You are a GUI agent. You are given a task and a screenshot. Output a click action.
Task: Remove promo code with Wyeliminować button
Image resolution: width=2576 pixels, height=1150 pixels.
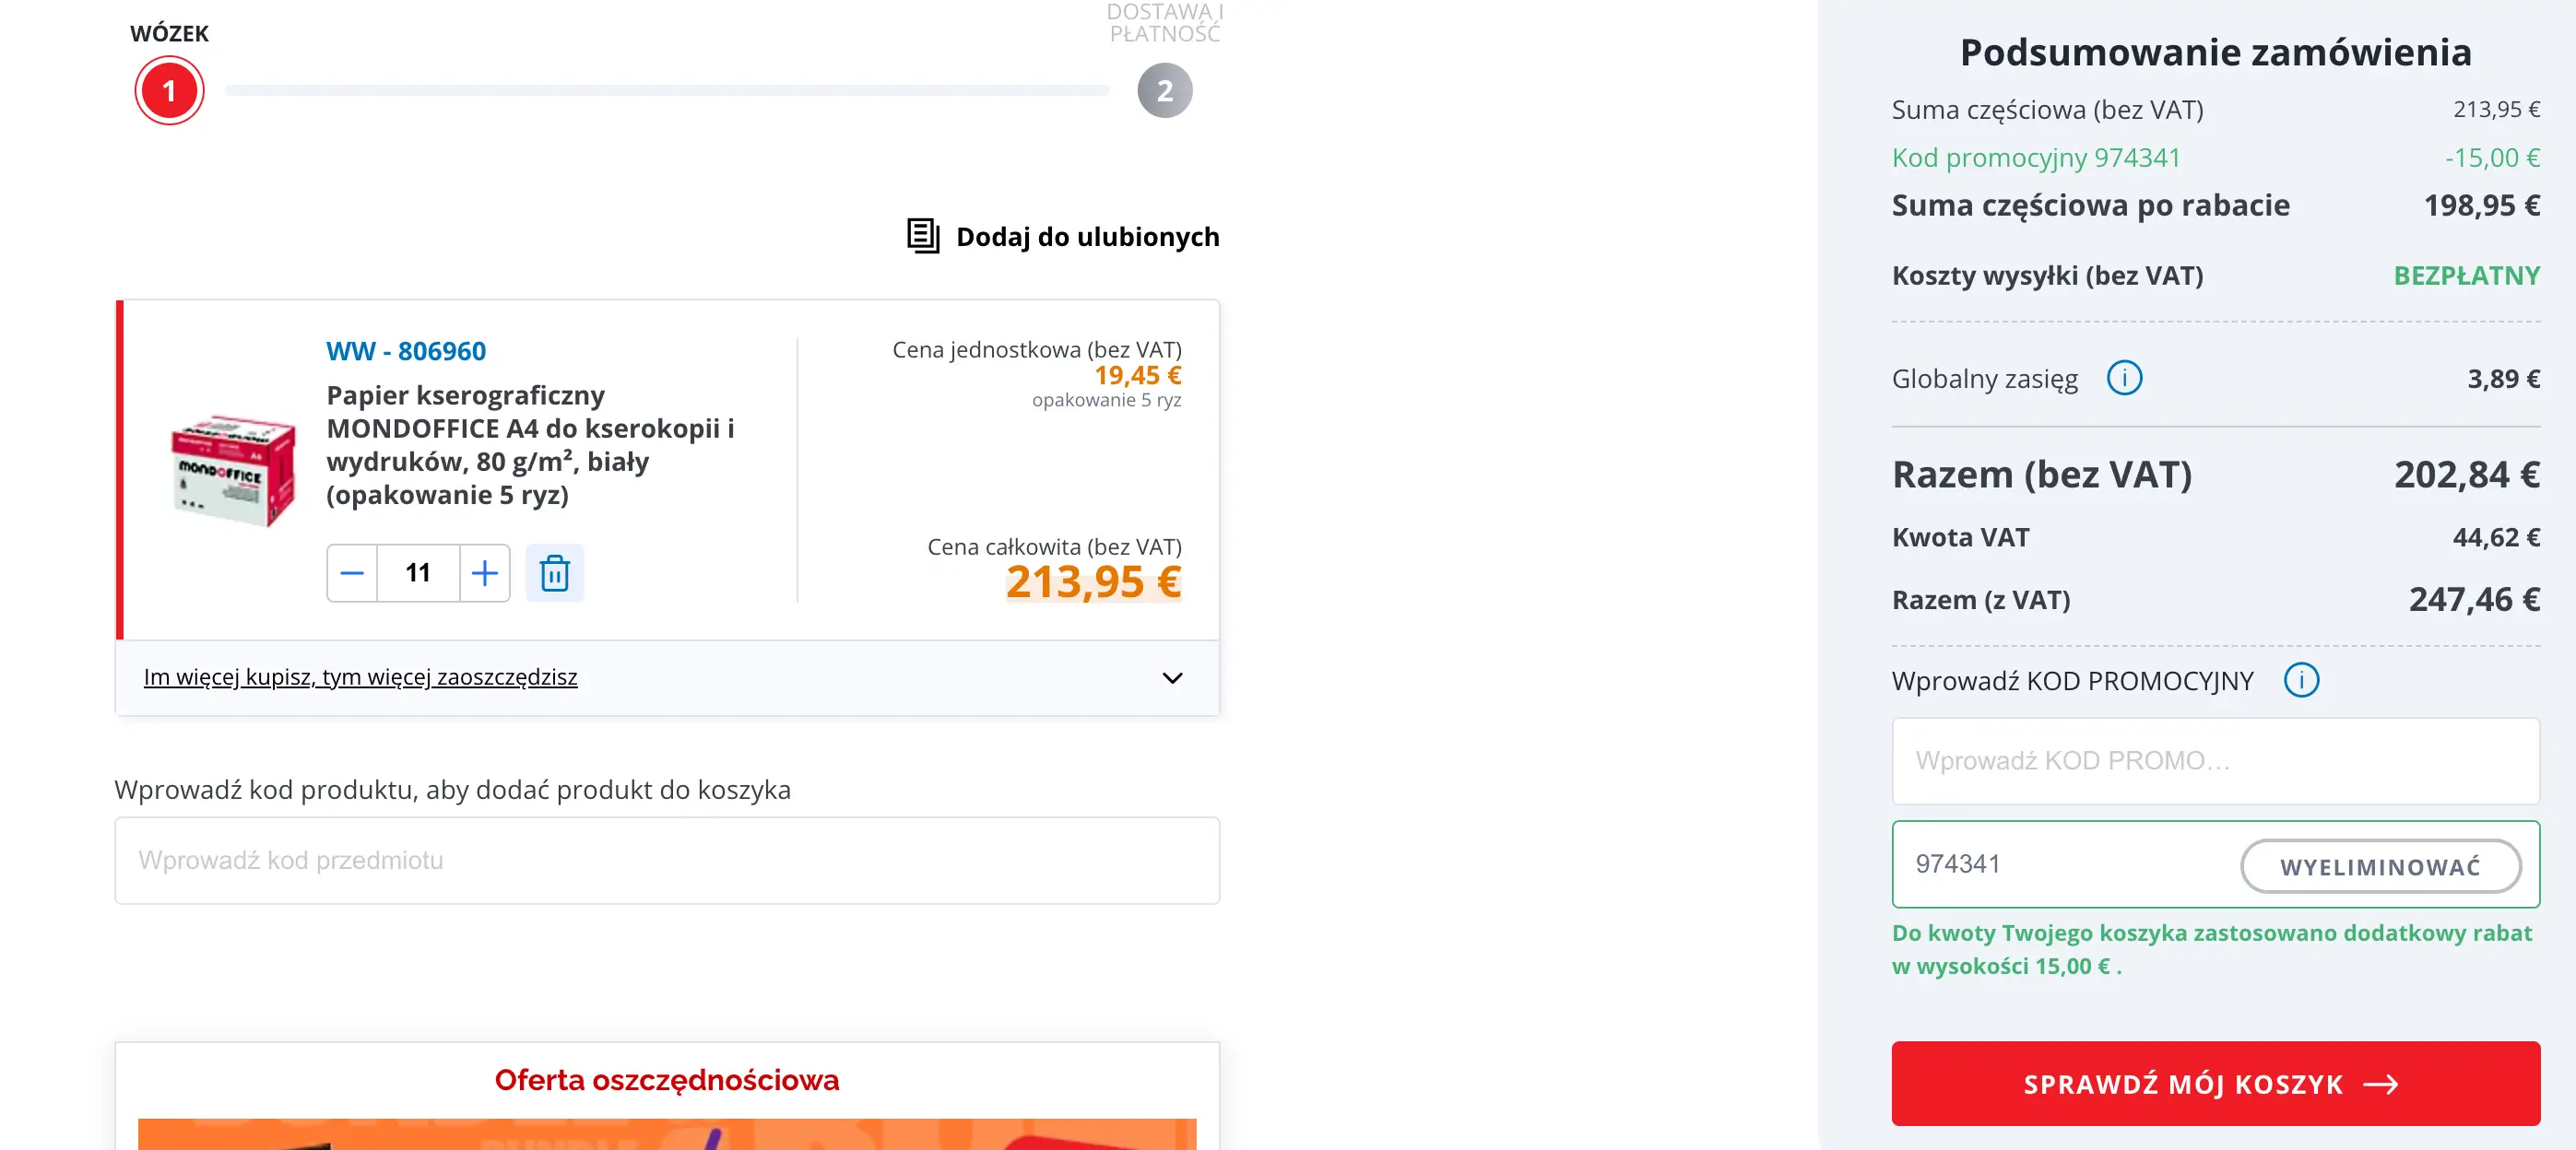click(x=2379, y=866)
